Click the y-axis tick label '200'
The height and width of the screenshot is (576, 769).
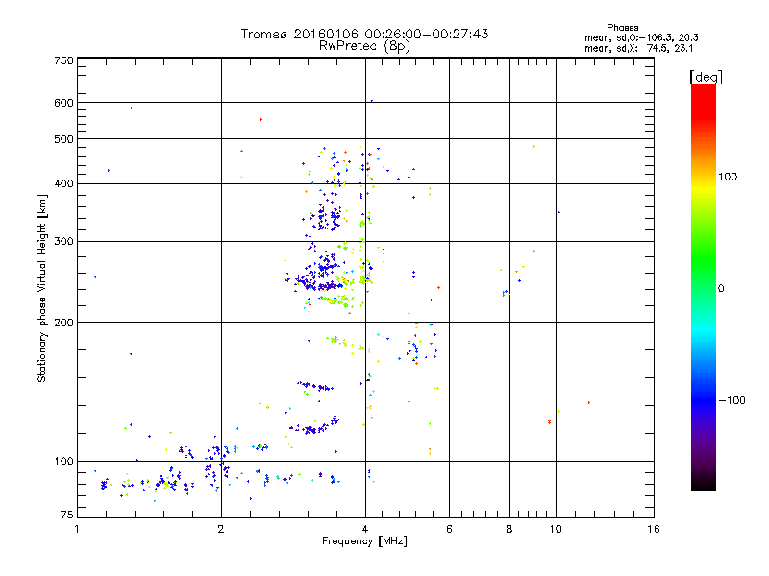[63, 323]
